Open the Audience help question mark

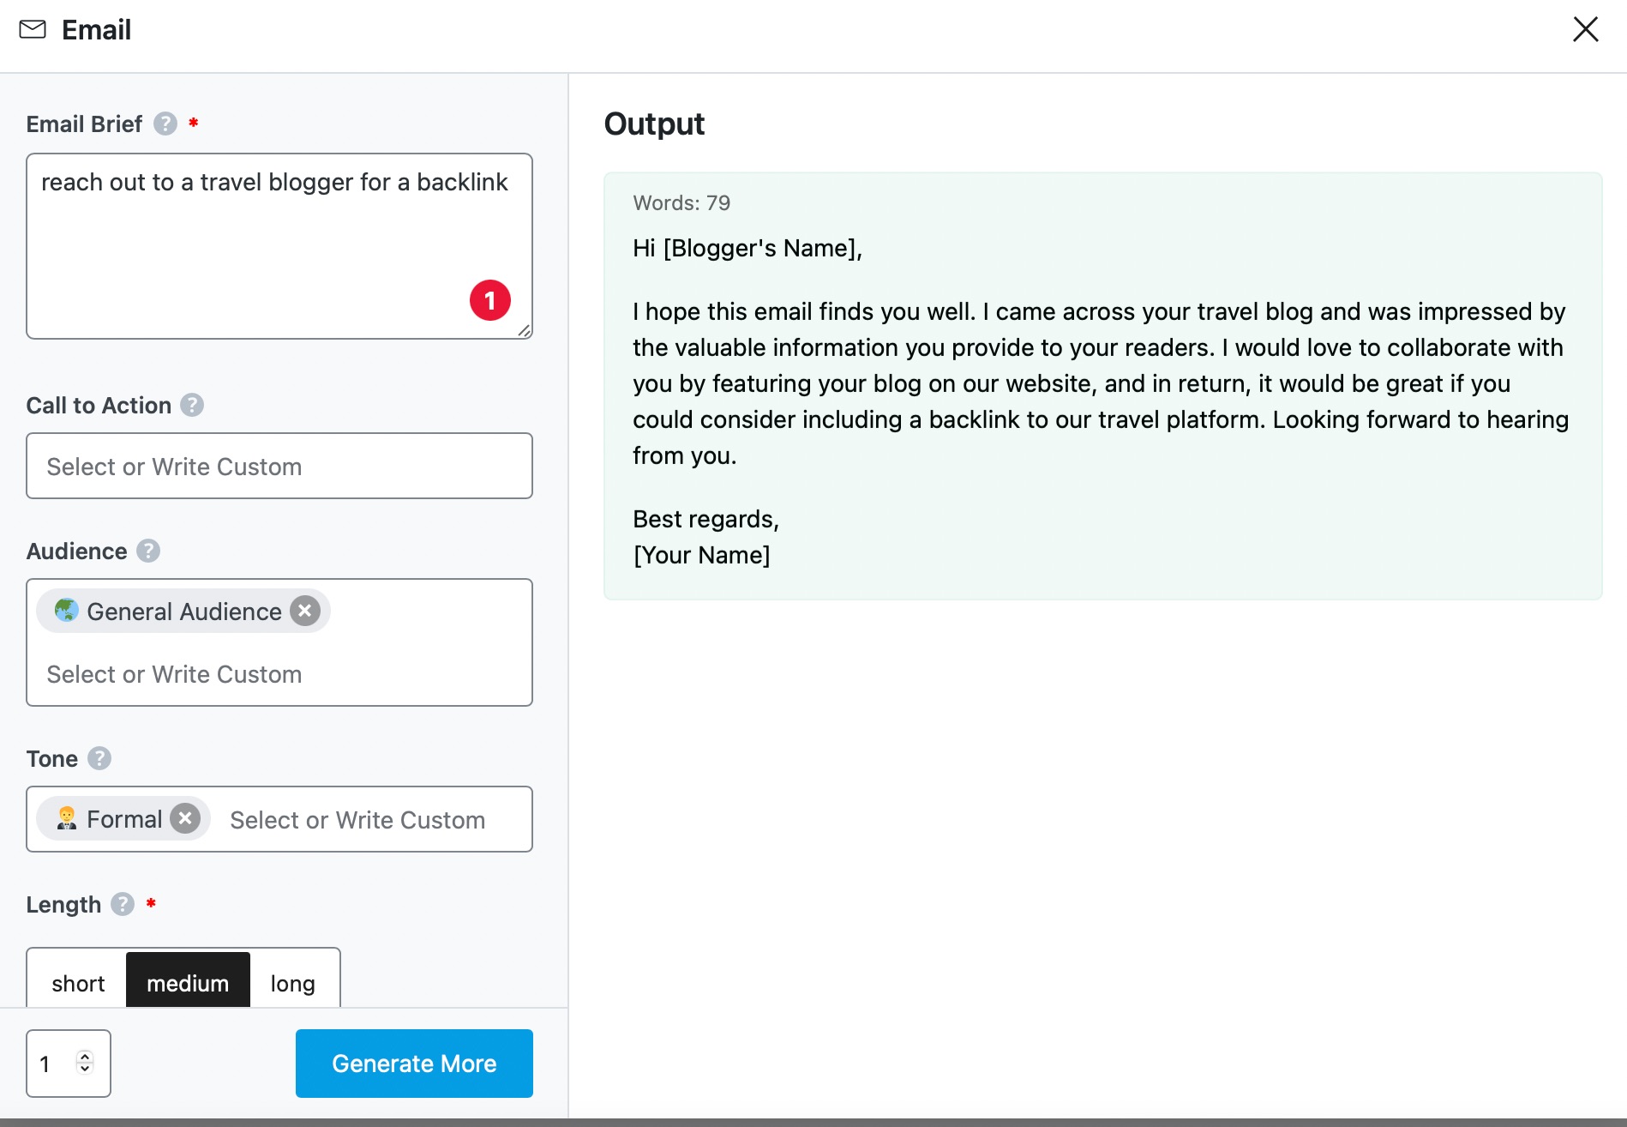coord(148,551)
